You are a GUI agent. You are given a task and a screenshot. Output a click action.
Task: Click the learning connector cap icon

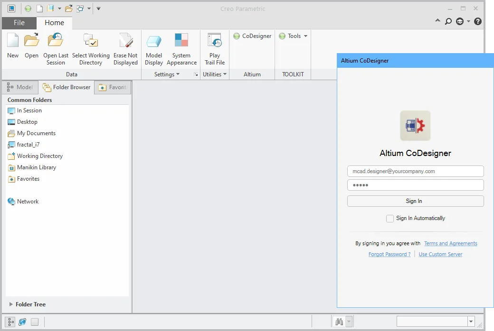(460, 21)
